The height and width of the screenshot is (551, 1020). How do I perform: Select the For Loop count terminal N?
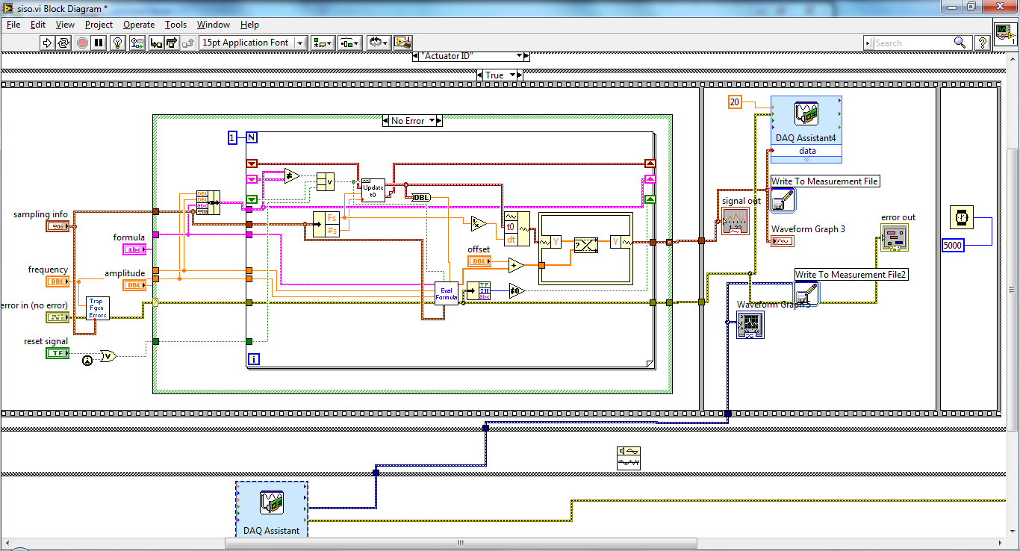coord(252,137)
